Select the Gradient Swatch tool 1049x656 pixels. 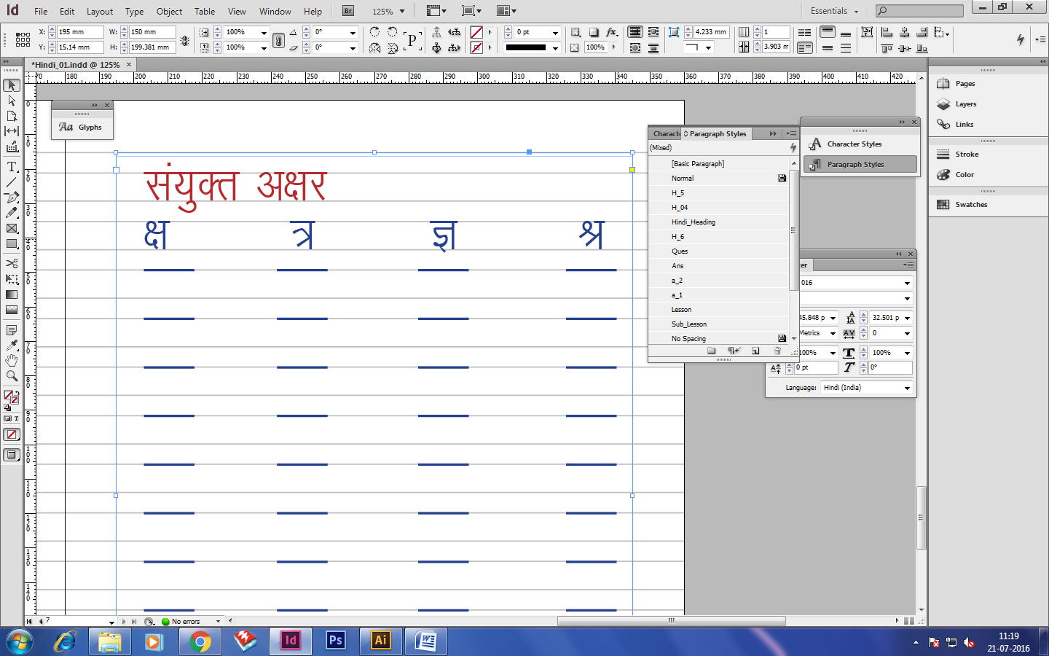coord(12,294)
